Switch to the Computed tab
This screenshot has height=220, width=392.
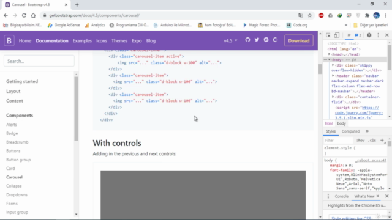(x=350, y=131)
